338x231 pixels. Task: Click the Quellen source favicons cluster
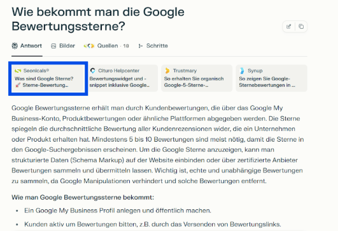pos(89,46)
